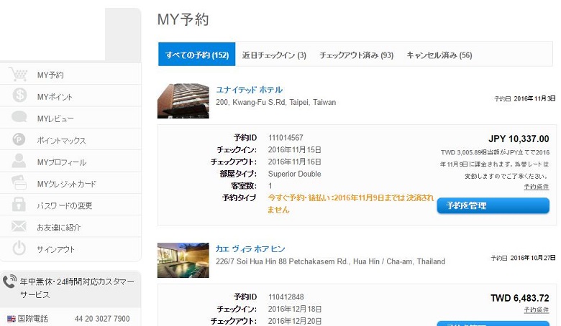561x326 pixels.
Task: Open the チェックアウト済み (93) tab
Action: point(356,55)
